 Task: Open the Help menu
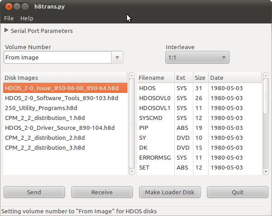(x=27, y=18)
